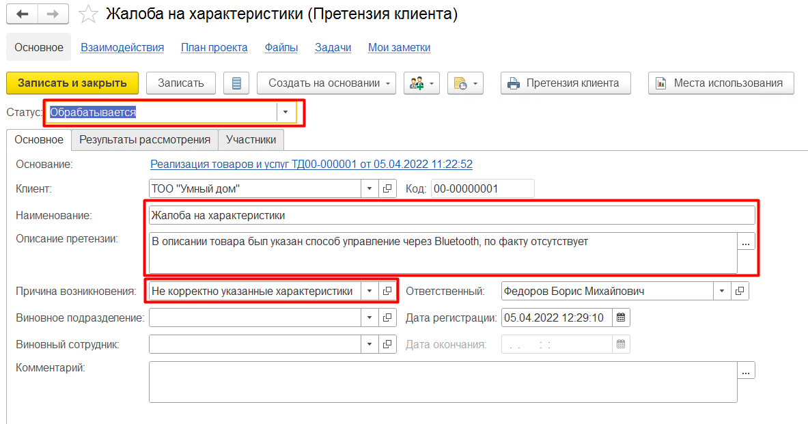Expand the Статус dropdown list
Viewport: 808px width, 424px height.
285,113
